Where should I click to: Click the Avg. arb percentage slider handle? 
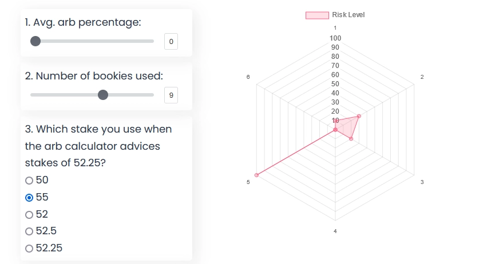point(35,41)
